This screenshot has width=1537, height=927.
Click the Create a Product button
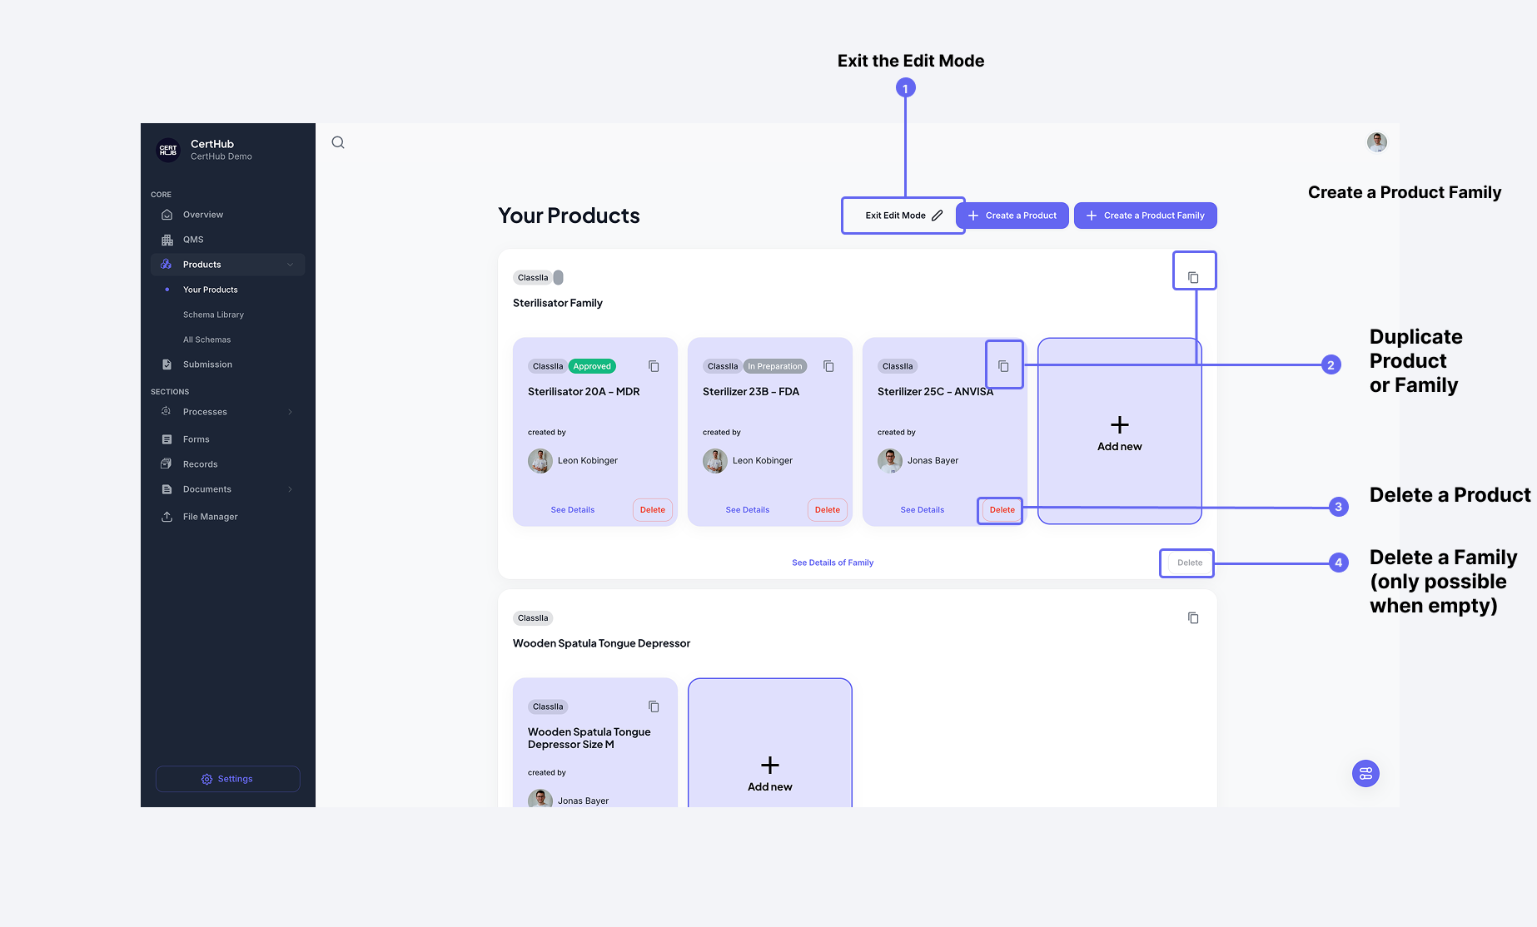point(1012,215)
